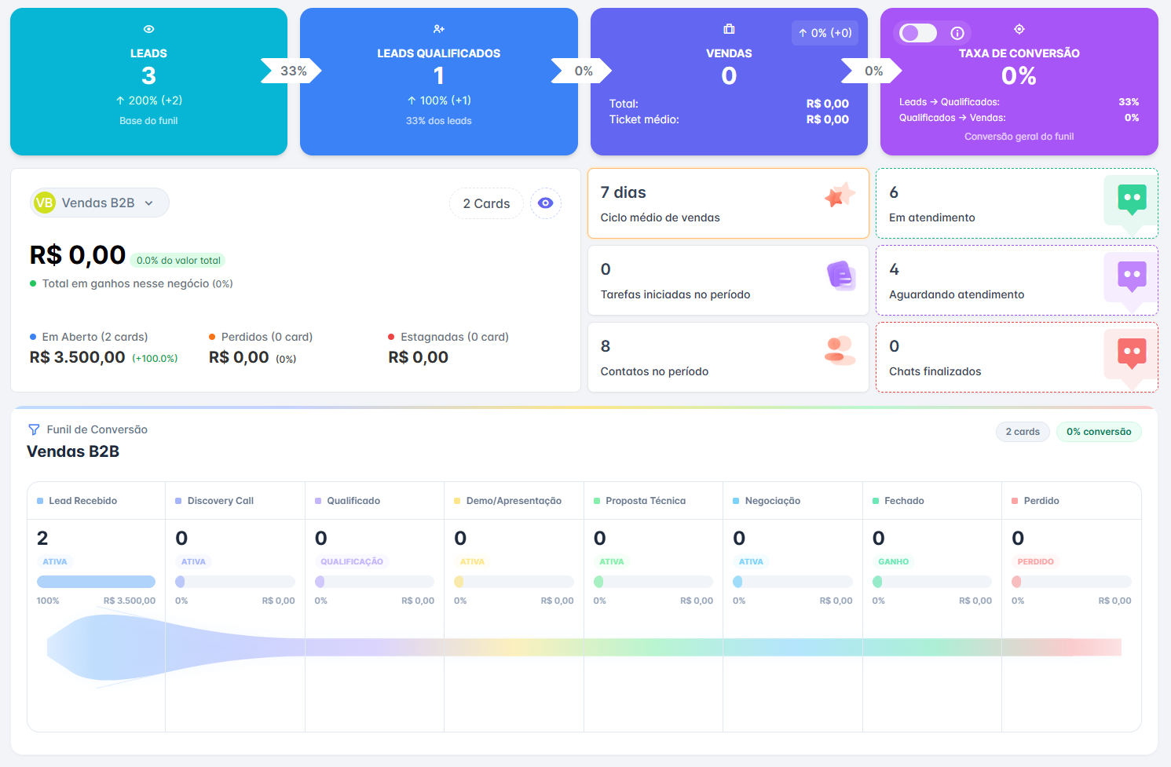Click the eye icon in Leads card
Viewport: 1171px width, 767px height.
point(148,29)
